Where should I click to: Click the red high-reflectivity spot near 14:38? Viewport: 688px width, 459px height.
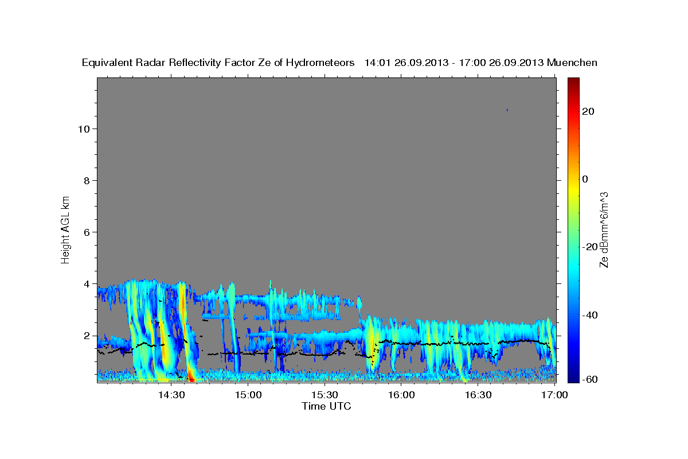(192, 378)
